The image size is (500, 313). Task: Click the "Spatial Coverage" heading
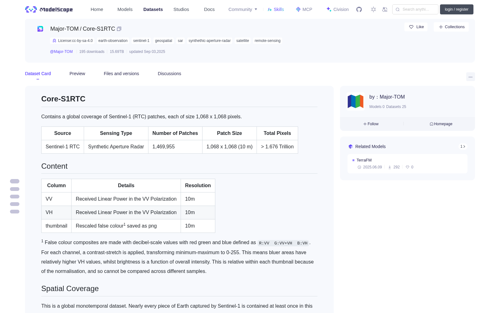click(70, 289)
